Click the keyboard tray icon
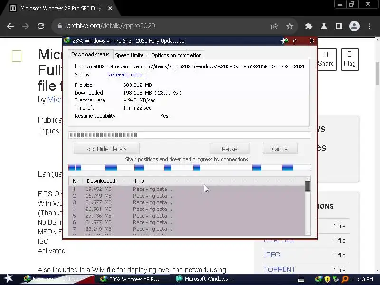Viewport: 380px width, 285px height. tap(301, 280)
